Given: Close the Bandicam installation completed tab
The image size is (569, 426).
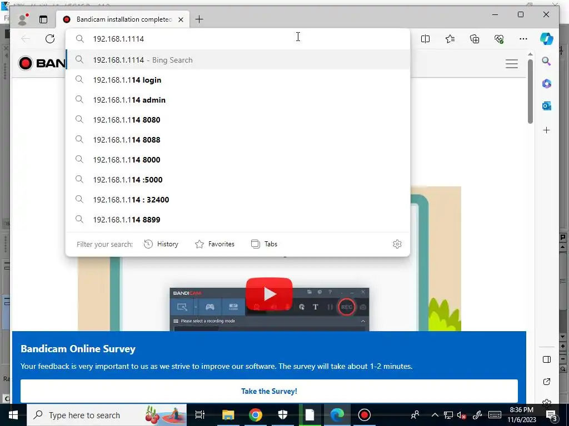Looking at the screenshot, I should (x=181, y=19).
